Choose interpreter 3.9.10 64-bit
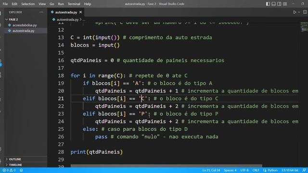This screenshot has width=308, height=173. click(x=290, y=170)
